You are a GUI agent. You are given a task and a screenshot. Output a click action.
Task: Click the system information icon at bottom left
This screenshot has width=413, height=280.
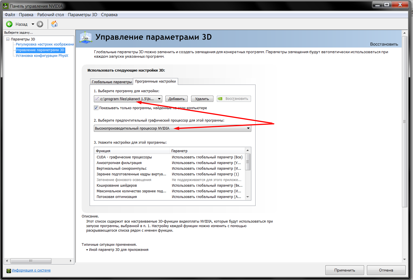[9, 271]
